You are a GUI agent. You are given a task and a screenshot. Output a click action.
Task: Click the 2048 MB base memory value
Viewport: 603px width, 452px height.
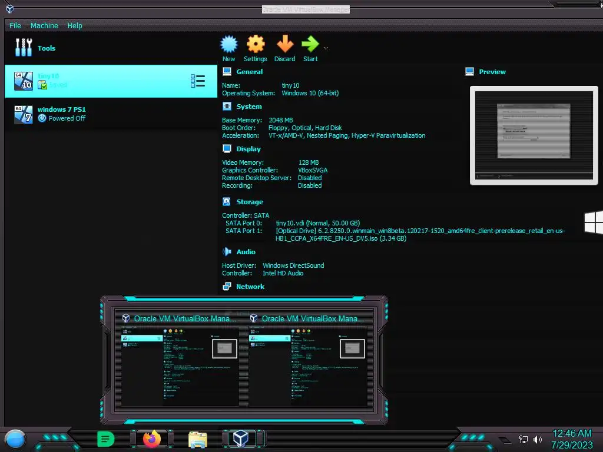click(281, 120)
